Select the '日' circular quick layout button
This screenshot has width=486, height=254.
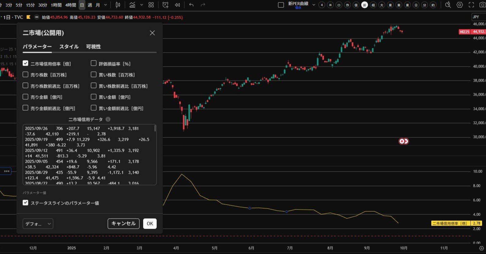pos(416,5)
